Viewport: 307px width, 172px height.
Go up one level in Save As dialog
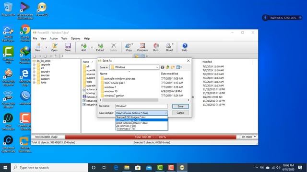click(167, 67)
